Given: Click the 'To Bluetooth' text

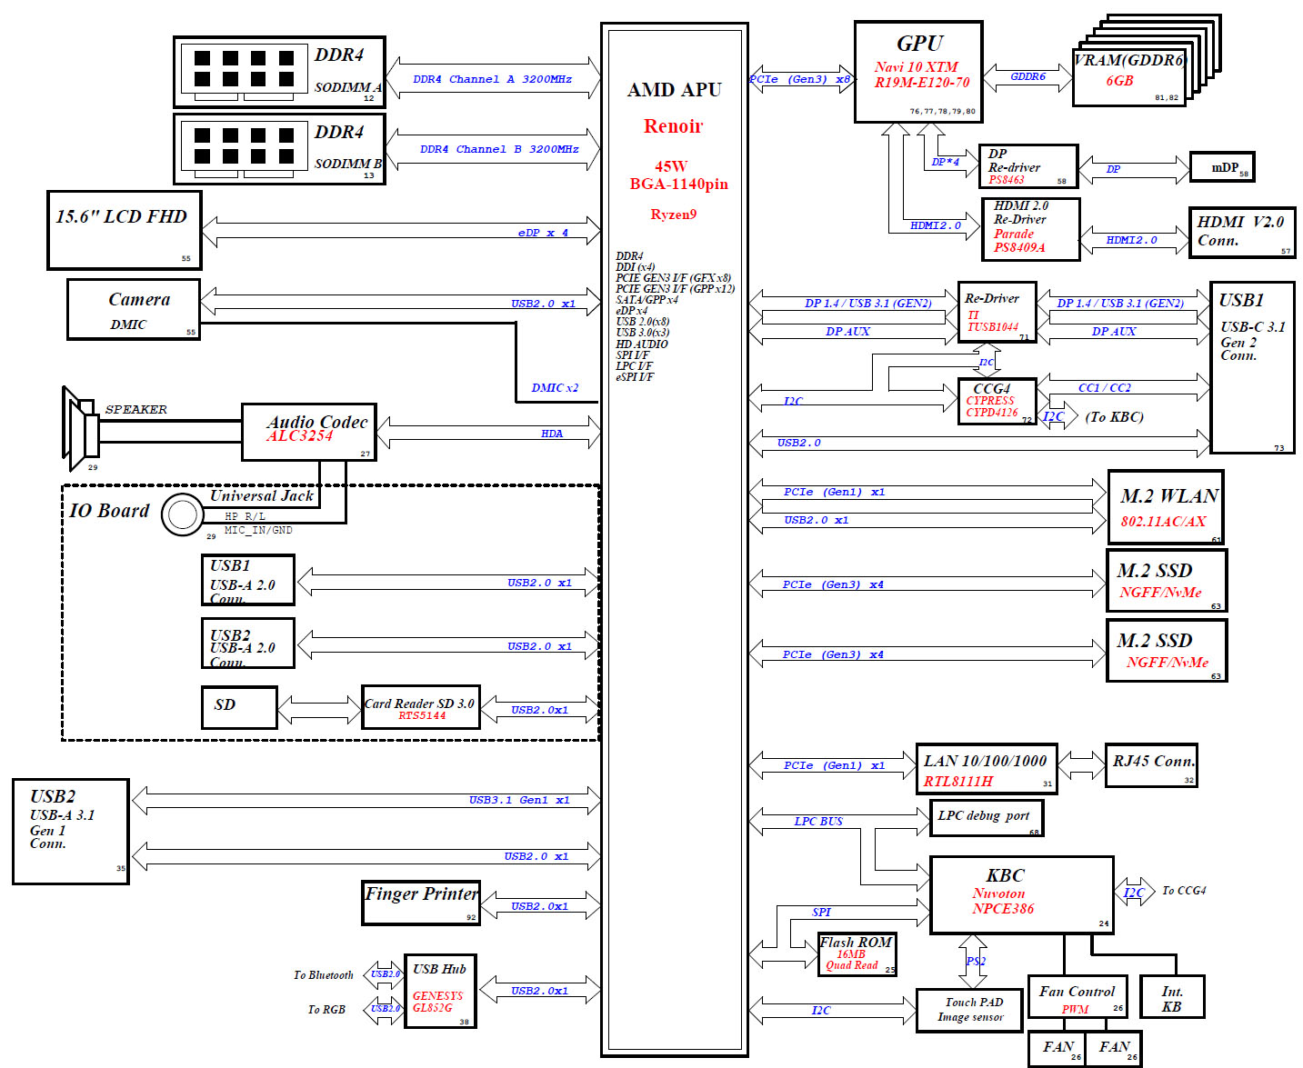Looking at the screenshot, I should pyautogui.click(x=323, y=975).
